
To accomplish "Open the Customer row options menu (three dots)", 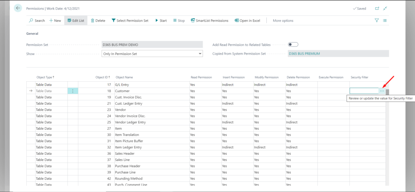I will (x=73, y=91).
